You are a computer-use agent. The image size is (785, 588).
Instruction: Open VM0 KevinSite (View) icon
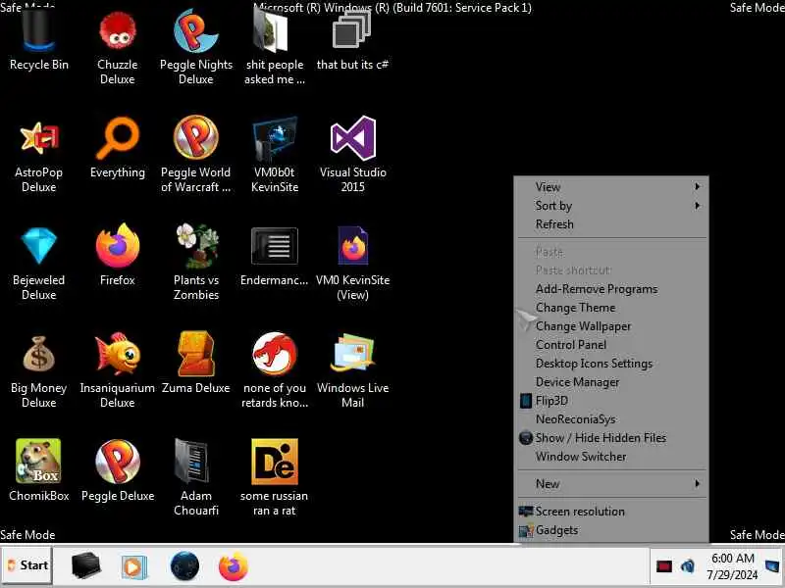coord(352,263)
